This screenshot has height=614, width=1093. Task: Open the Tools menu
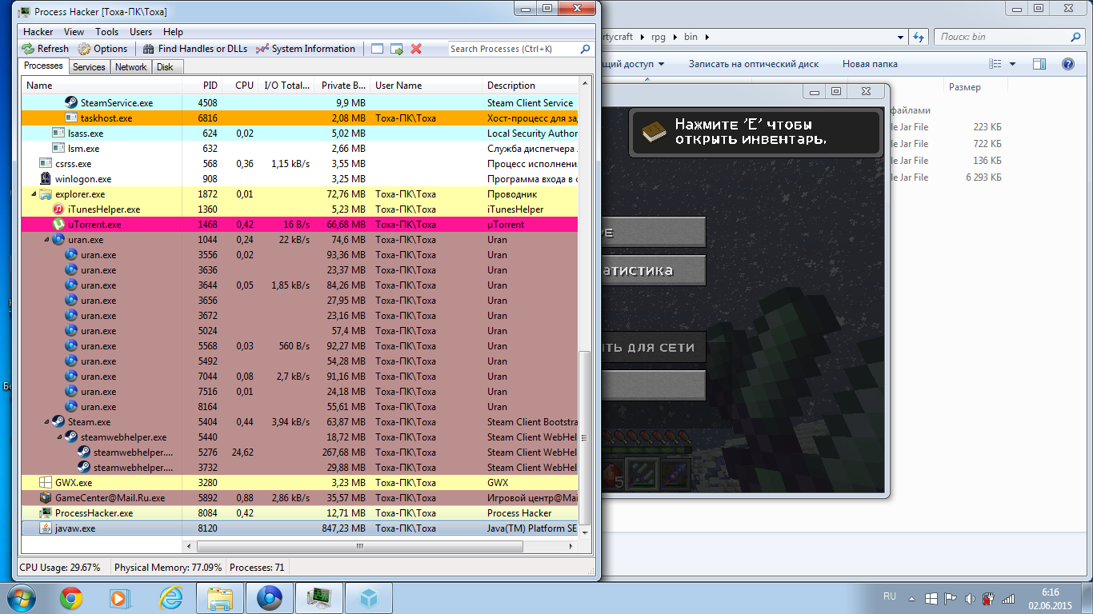pos(106,32)
